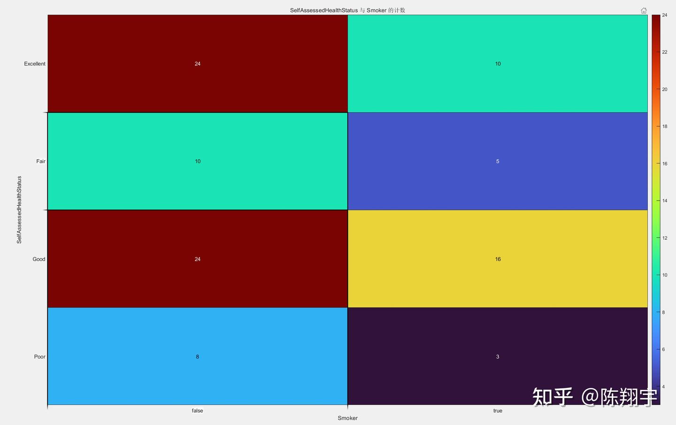Click the colorbar near value 16
This screenshot has width=676, height=425.
pyautogui.click(x=656, y=163)
